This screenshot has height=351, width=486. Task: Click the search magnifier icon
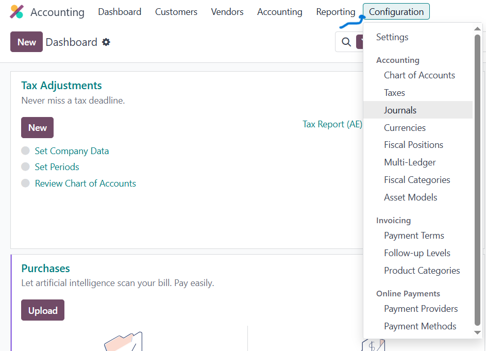click(x=346, y=42)
